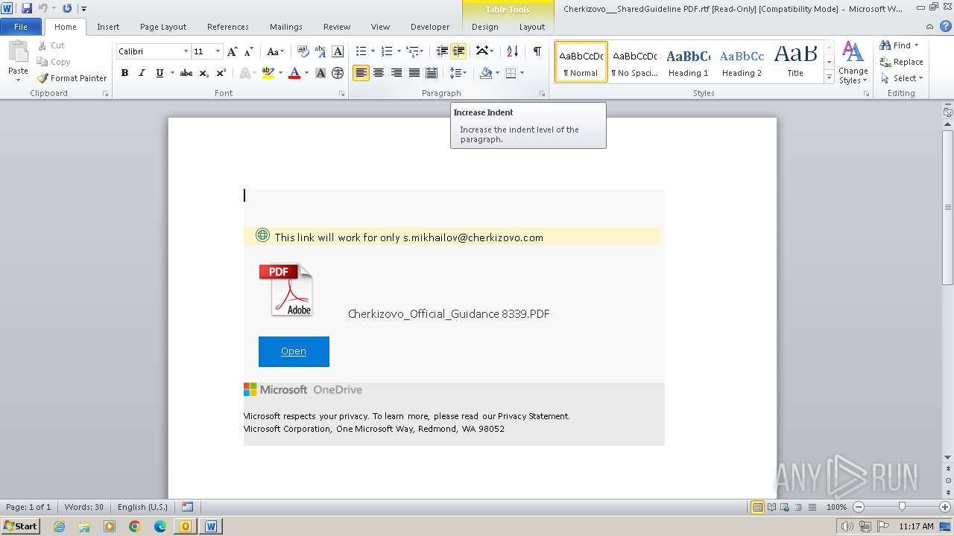Image resolution: width=954 pixels, height=536 pixels.
Task: Apply Superscript formatting
Action: click(x=221, y=73)
